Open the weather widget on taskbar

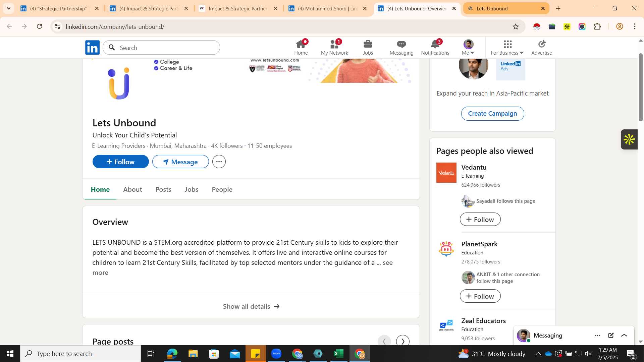(x=492, y=354)
